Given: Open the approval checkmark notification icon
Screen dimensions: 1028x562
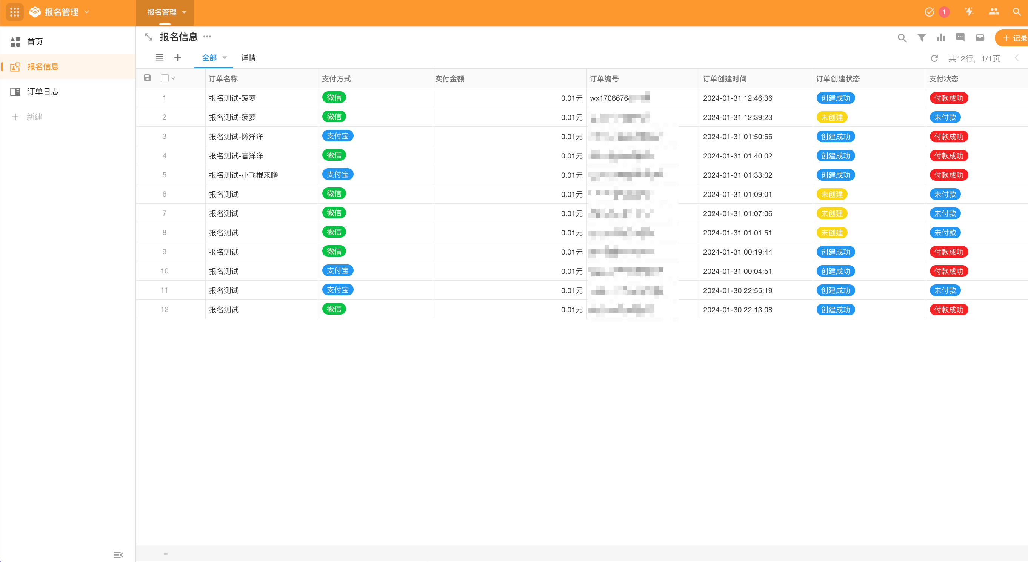Looking at the screenshot, I should pos(930,12).
